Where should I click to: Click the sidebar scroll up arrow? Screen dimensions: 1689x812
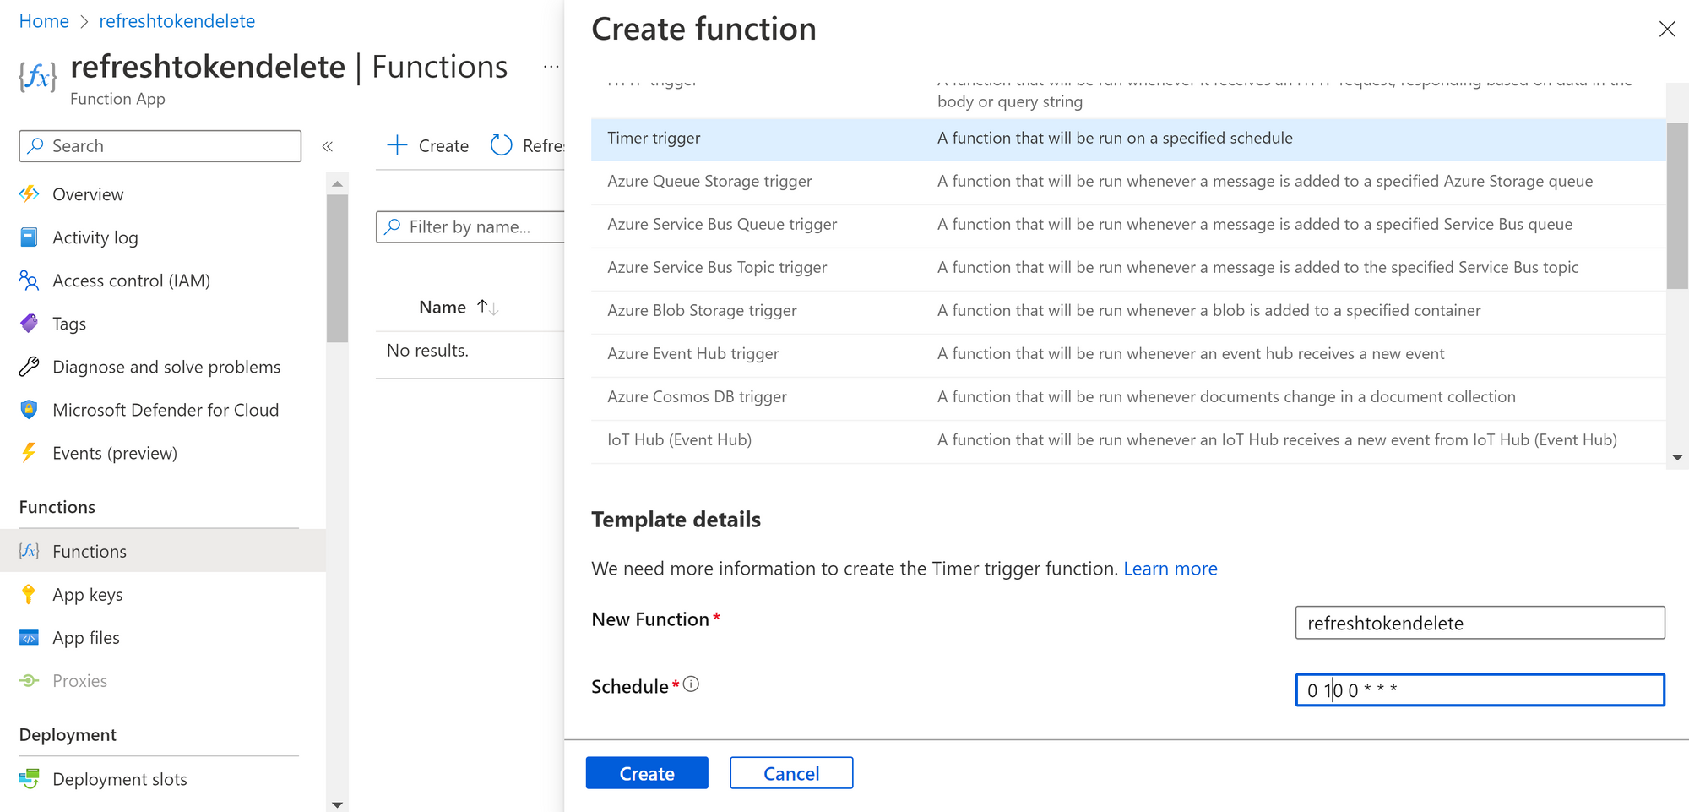(337, 183)
